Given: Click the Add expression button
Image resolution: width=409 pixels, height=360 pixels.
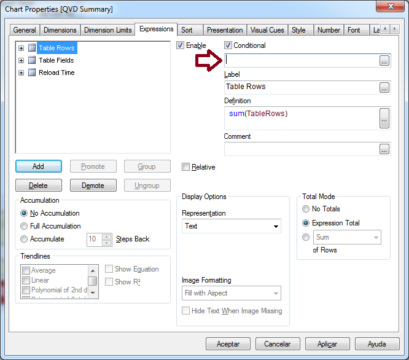Looking at the screenshot, I should (39, 166).
